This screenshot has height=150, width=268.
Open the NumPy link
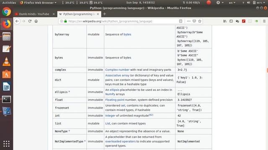(110, 94)
